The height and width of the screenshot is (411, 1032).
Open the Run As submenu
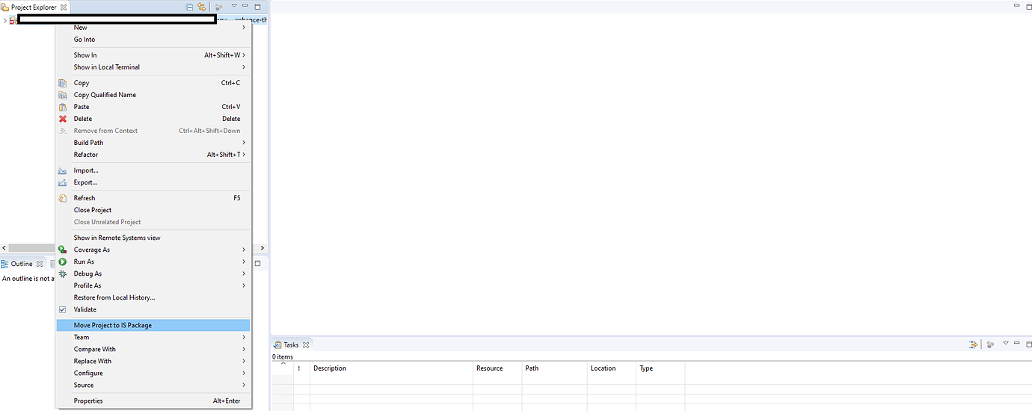coord(153,262)
